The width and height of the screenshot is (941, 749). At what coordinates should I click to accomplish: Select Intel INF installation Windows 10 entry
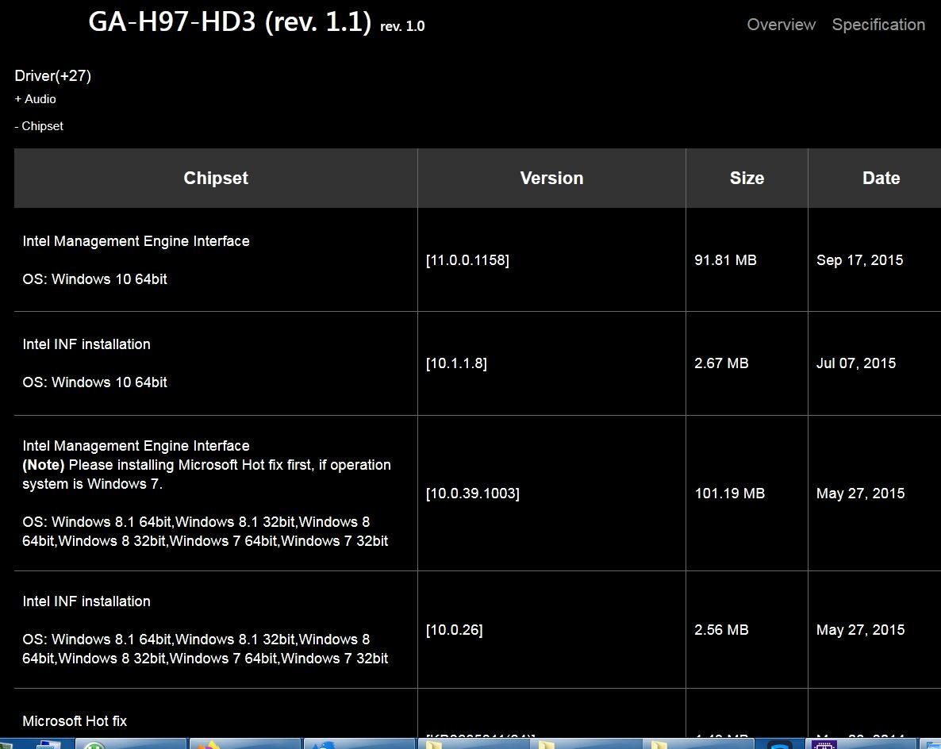tap(86, 344)
